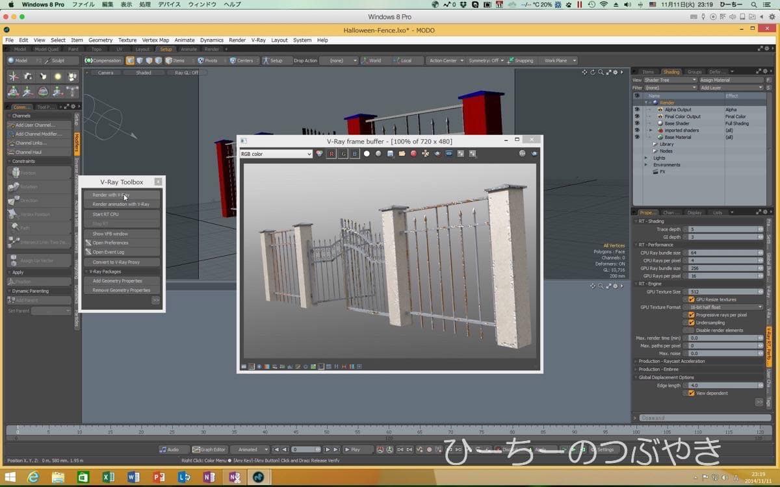Toggle red channel in V-Ray frame buffer

[331, 154]
